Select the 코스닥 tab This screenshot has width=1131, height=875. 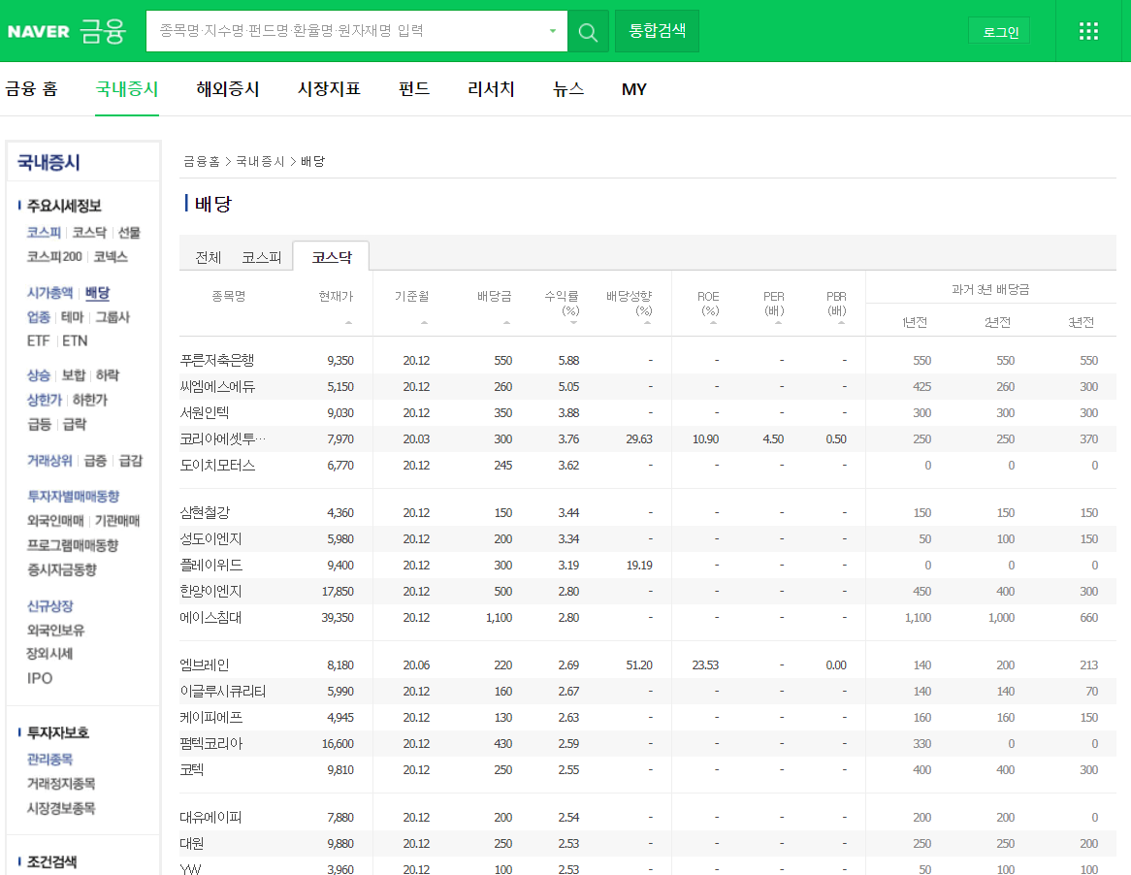click(x=332, y=257)
